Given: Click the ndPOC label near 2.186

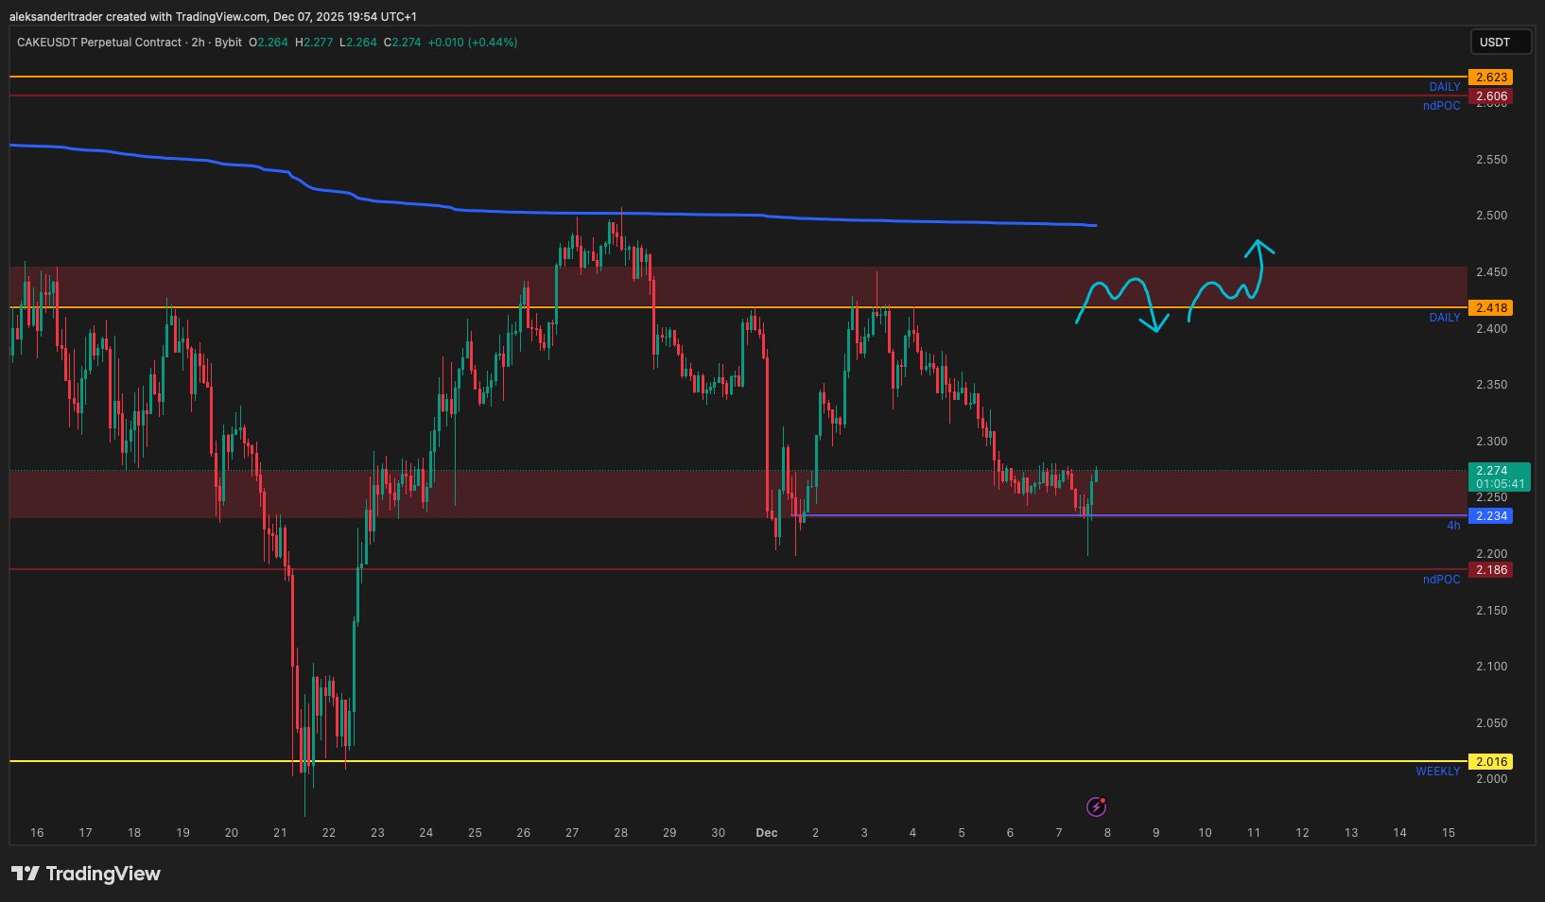Looking at the screenshot, I should 1441,580.
